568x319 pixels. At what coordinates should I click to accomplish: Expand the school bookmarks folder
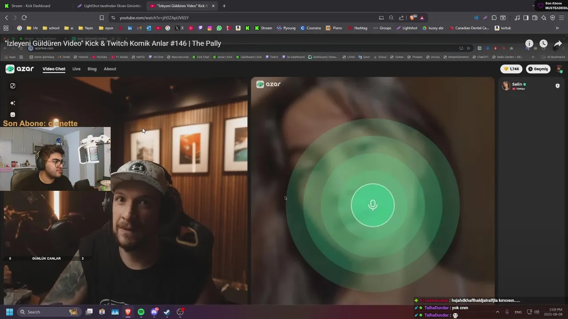click(x=51, y=28)
